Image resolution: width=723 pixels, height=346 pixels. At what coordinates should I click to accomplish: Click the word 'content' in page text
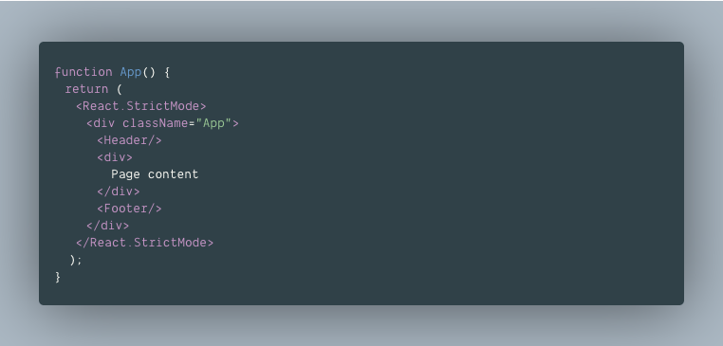pos(173,174)
